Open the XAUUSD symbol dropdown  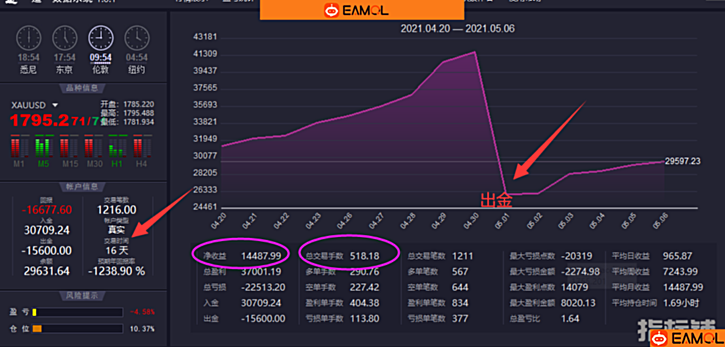coord(56,105)
